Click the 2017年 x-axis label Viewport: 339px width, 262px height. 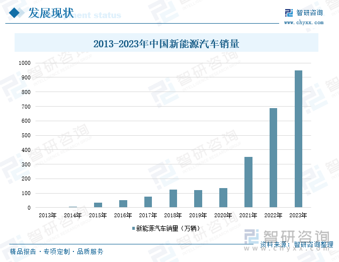coord(148,215)
